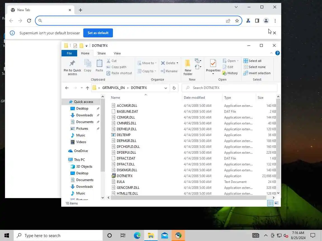Click the file list vertical scrollbar
Viewport: 322px width, 241px height.
pos(278,139)
